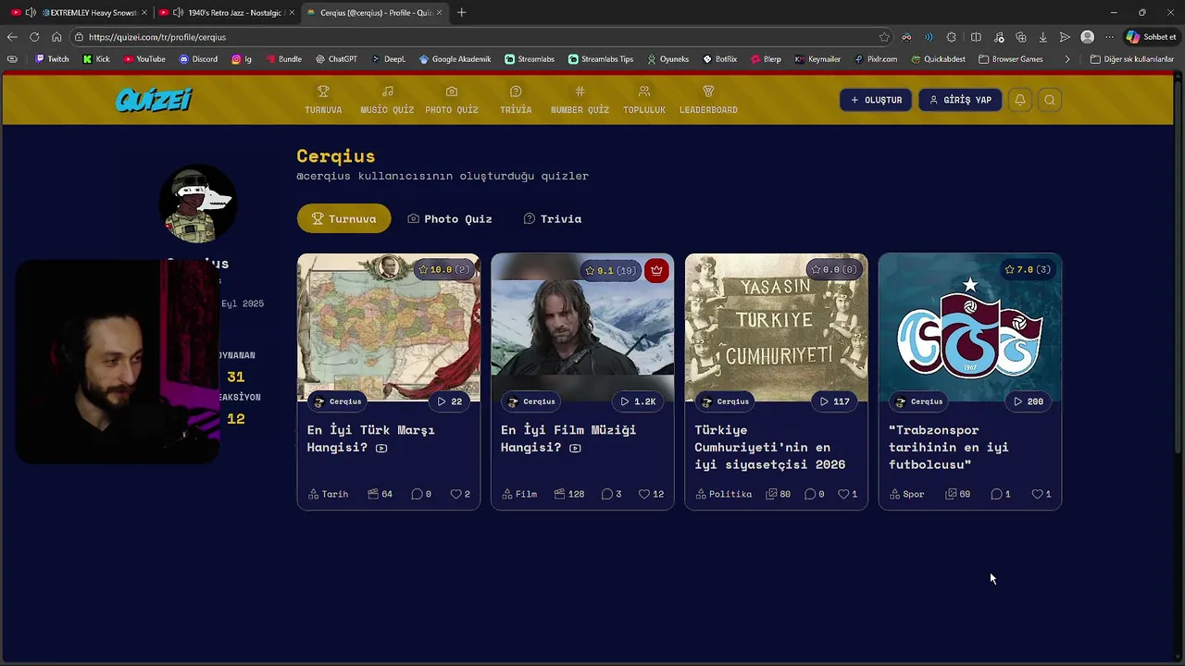Screen dimensions: 1185x666
Task: Expand the bookmarks bar overflow chevron
Action: (x=1067, y=59)
